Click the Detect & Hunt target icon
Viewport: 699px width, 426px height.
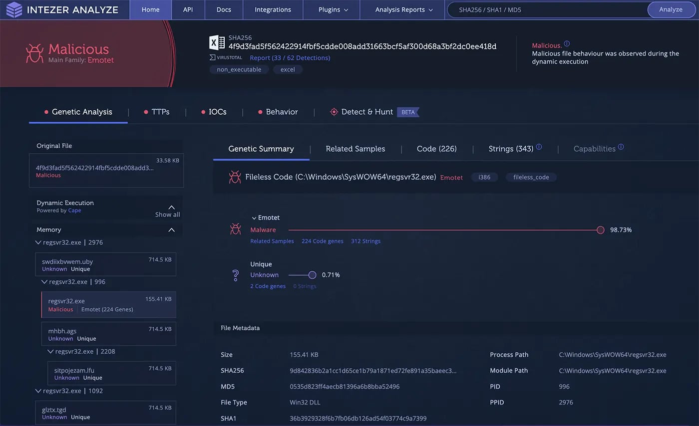(x=334, y=112)
